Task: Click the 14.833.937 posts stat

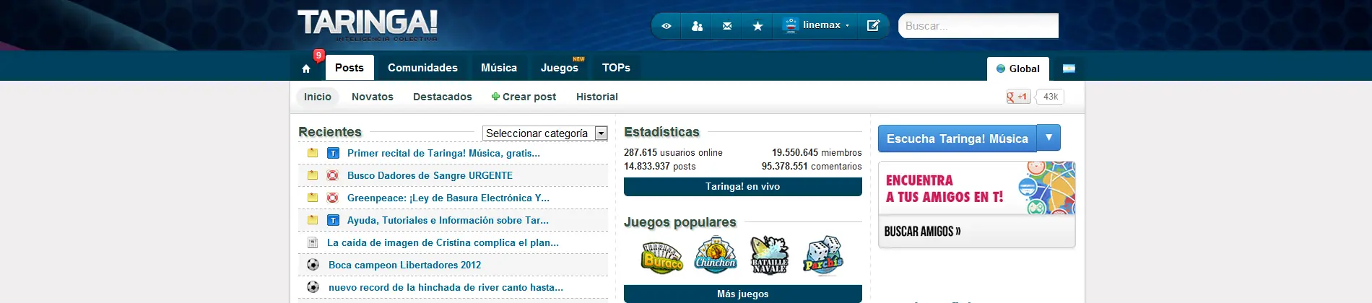Action: click(660, 167)
